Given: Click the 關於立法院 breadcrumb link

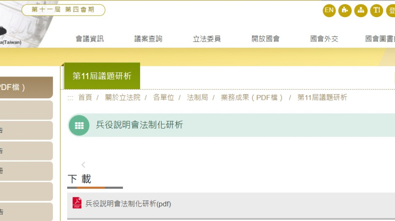Looking at the screenshot, I should (123, 97).
